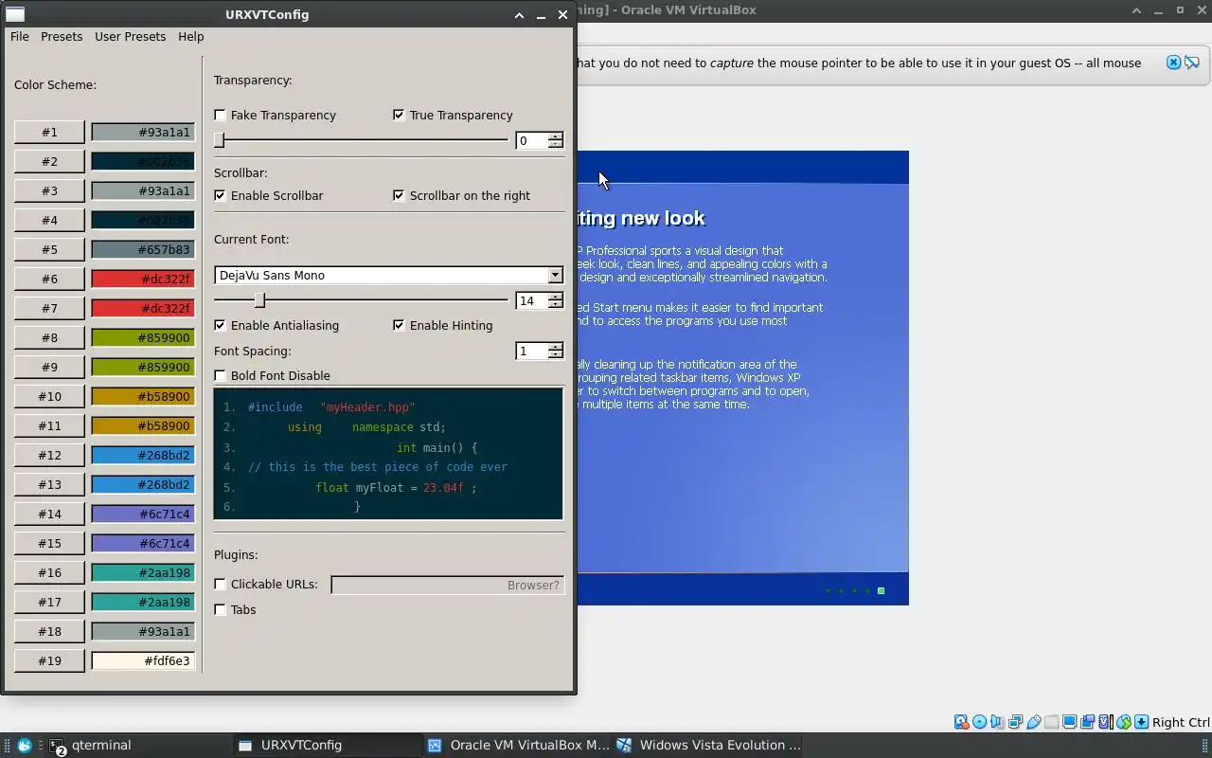Click the VirtualBox optical disc status icon

point(980,722)
